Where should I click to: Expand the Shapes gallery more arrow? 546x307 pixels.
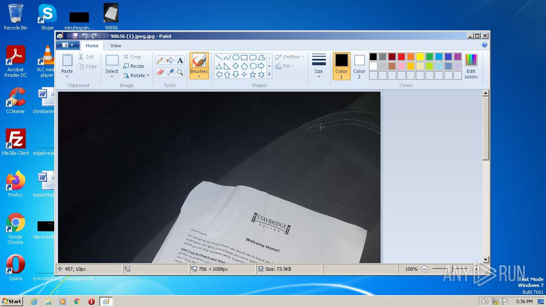point(269,75)
